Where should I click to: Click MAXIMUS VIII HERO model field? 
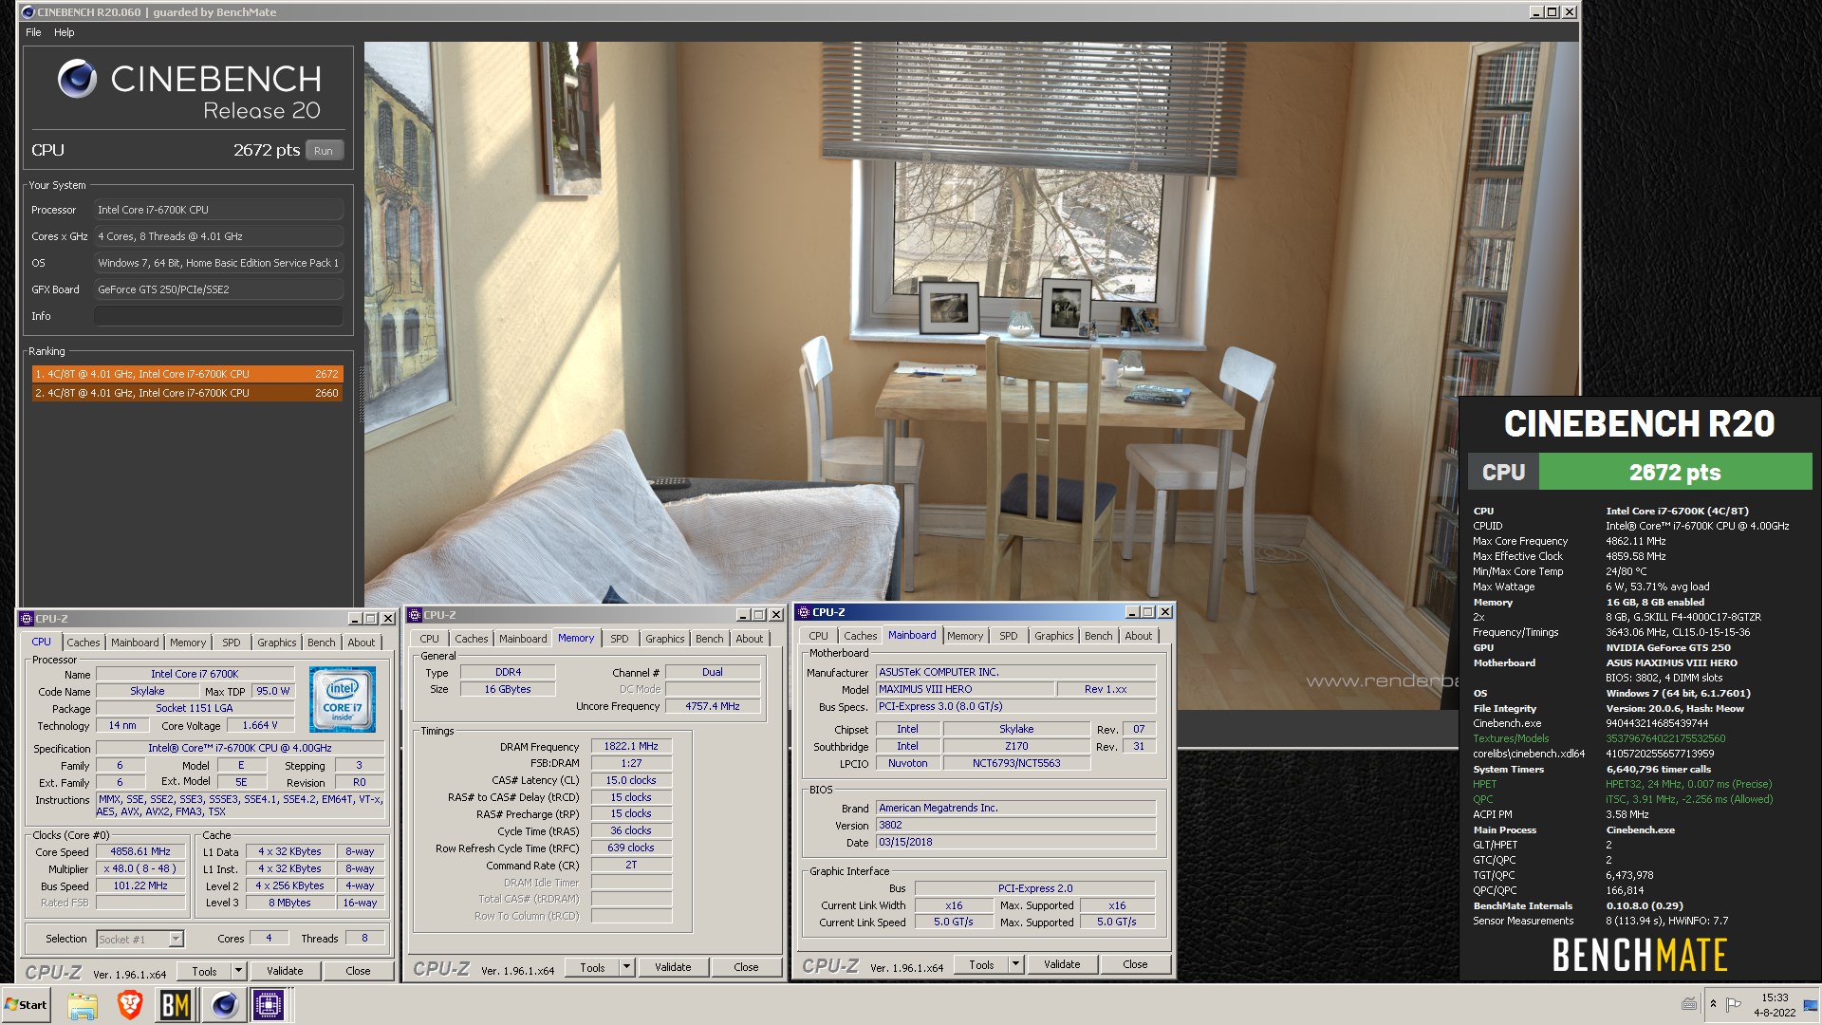click(964, 689)
